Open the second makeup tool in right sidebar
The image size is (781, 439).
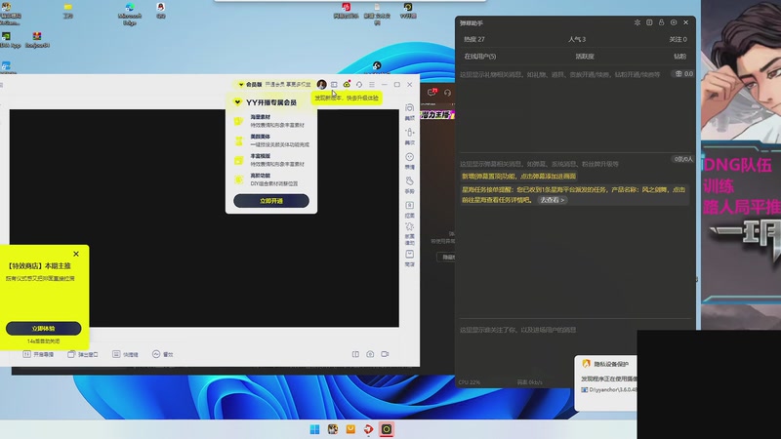pos(409,136)
